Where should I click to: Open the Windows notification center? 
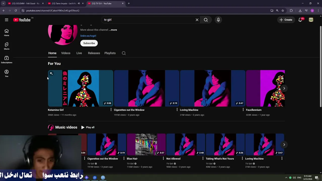[317, 178]
